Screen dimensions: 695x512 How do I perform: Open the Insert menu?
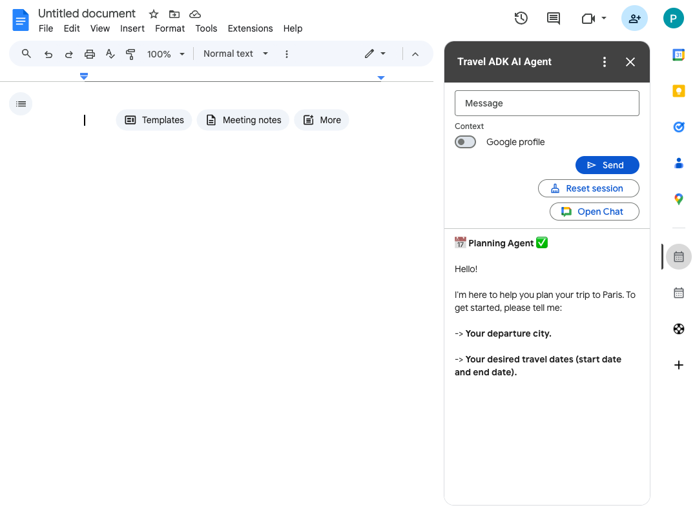132,28
